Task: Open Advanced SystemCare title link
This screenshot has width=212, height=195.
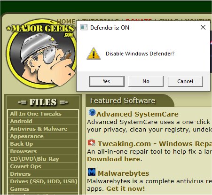Action: tap(137, 114)
